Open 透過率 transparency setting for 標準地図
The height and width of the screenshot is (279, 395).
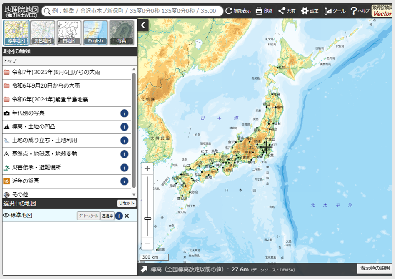(107, 216)
